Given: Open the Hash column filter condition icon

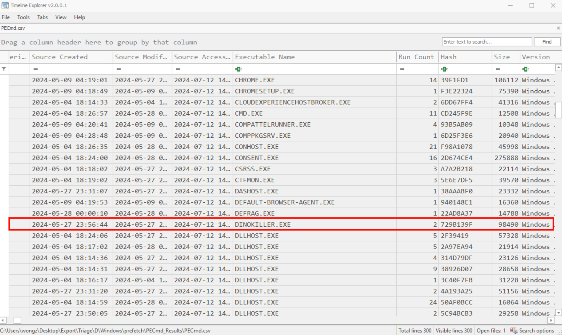Looking at the screenshot, I should tap(444, 69).
